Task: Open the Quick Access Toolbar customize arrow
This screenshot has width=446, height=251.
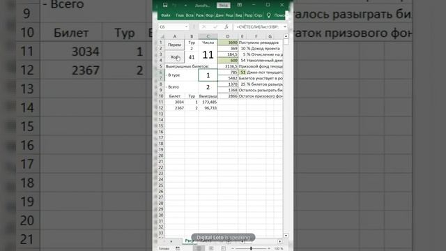Action: click(185, 5)
